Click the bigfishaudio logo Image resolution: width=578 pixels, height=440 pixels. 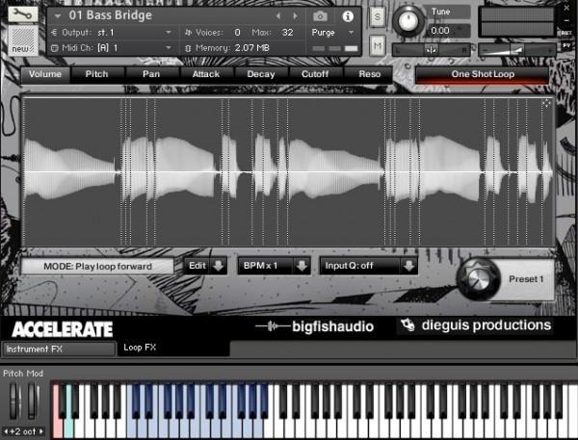[x=315, y=326]
